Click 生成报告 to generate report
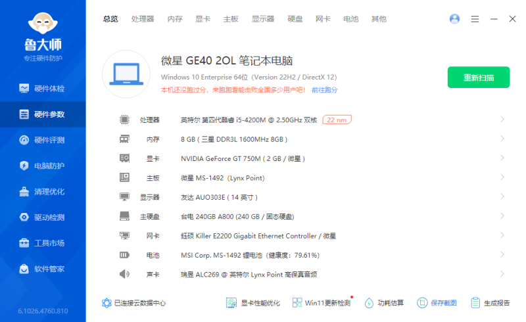This screenshot has height=322, width=526. [490, 303]
